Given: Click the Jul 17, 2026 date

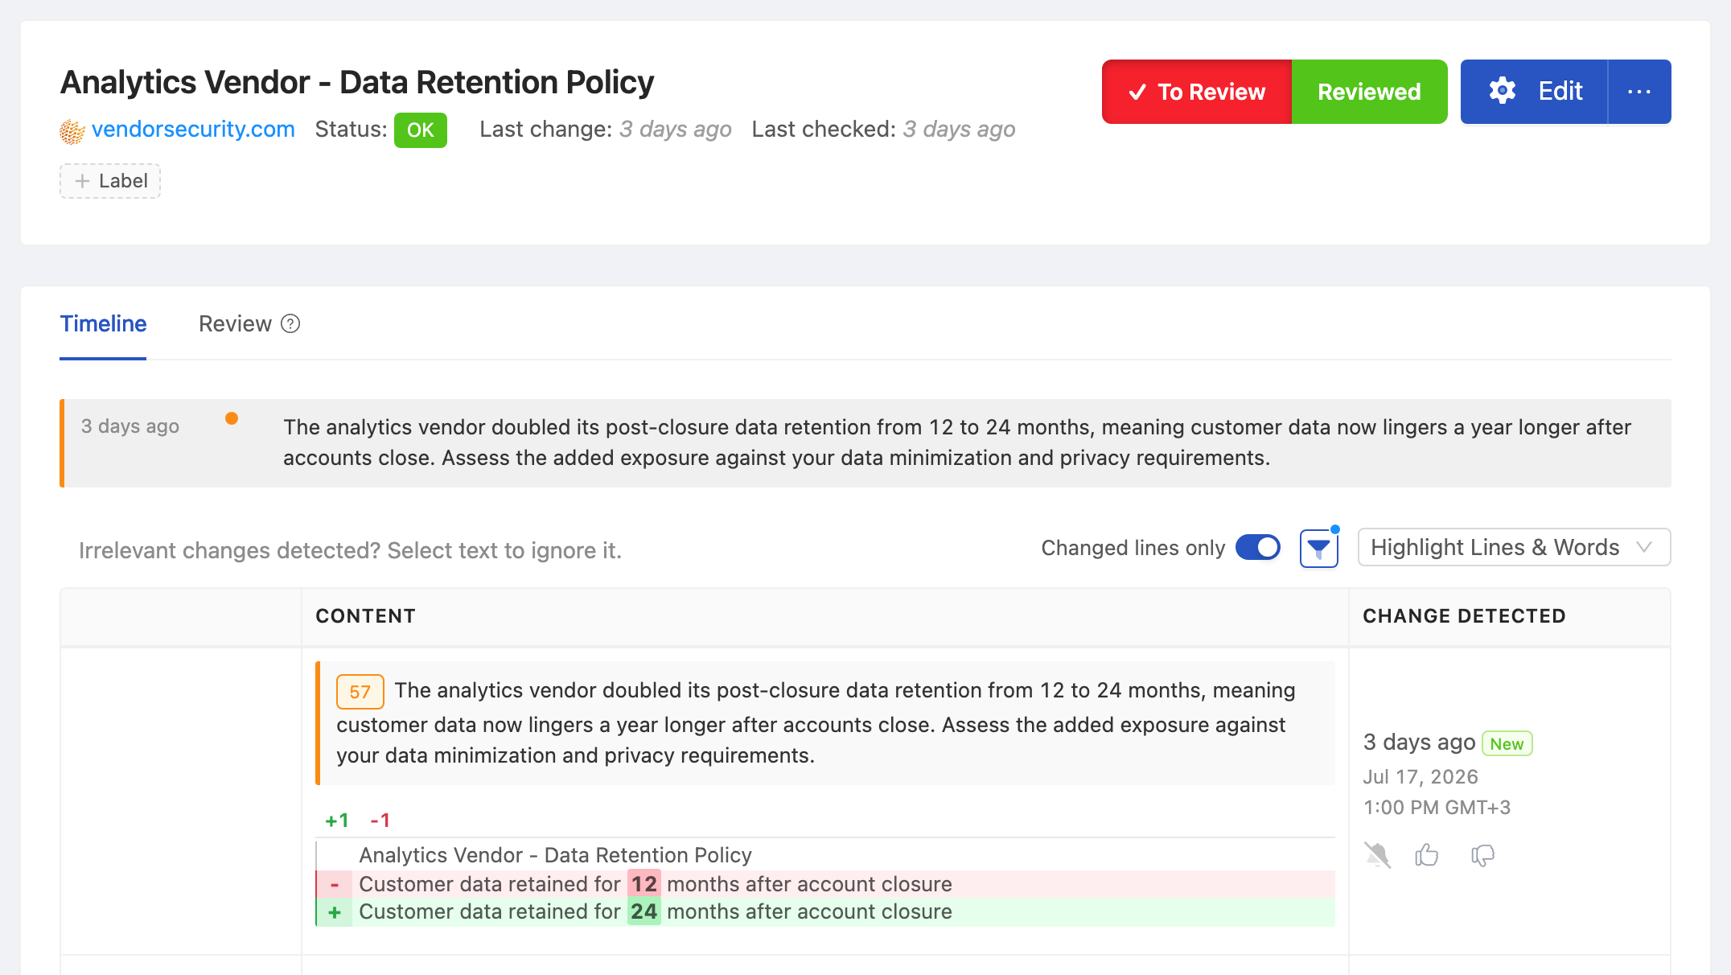Looking at the screenshot, I should click(x=1421, y=777).
